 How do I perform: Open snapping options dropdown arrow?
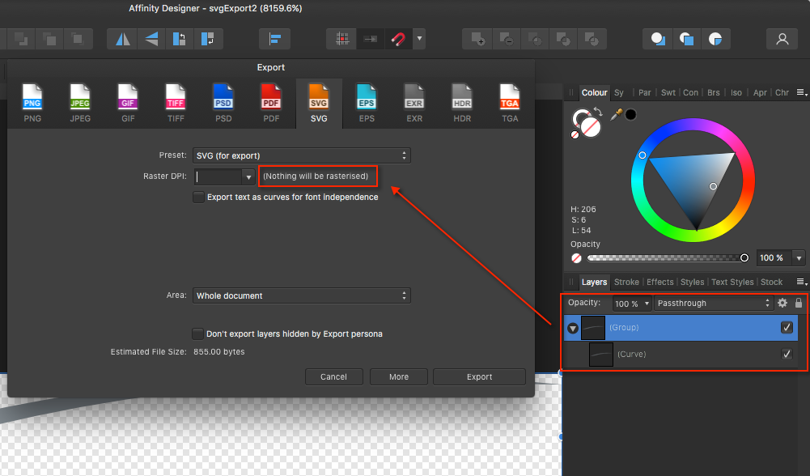pyautogui.click(x=419, y=39)
